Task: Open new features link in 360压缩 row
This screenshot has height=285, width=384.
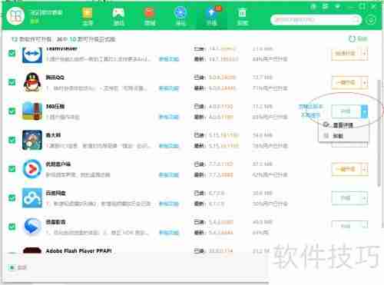Action: pyautogui.click(x=169, y=117)
